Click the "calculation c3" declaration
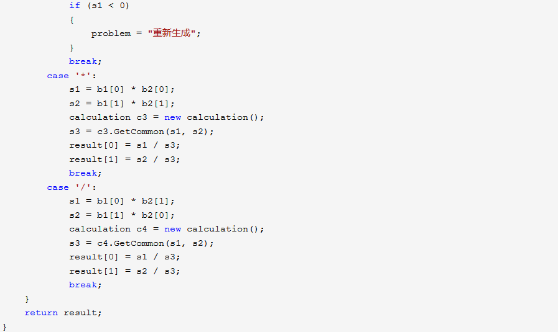 (x=108, y=117)
